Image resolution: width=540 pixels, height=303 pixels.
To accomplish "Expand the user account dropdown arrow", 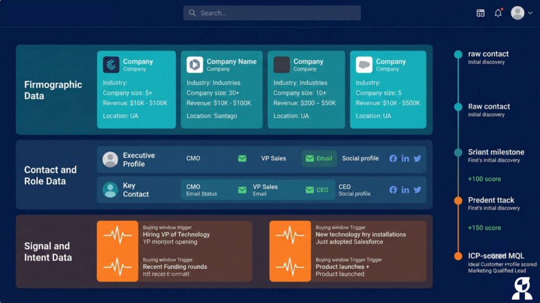I will [531, 13].
